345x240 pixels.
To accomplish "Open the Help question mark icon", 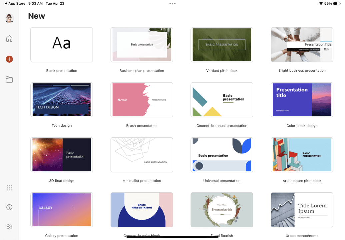I will pyautogui.click(x=9, y=207).
